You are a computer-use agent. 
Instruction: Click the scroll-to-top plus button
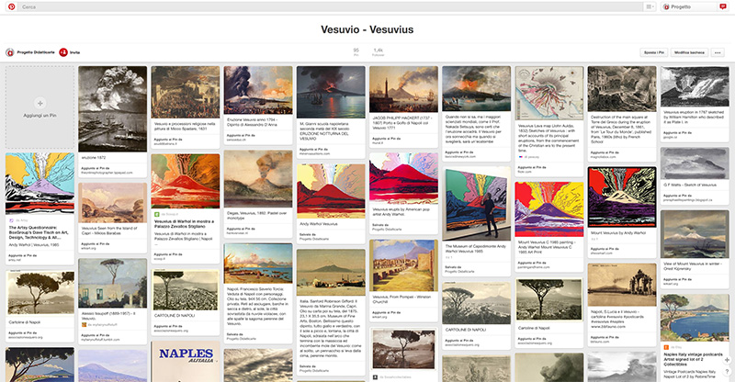(x=727, y=360)
